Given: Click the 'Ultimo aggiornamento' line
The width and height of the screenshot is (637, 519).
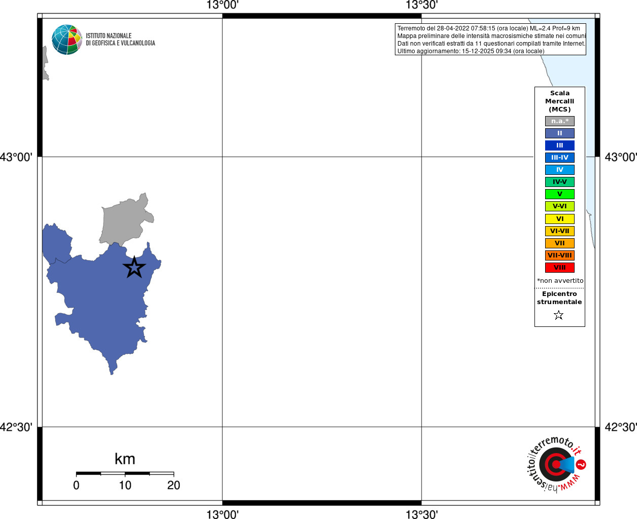Looking at the screenshot, I should click(x=471, y=51).
